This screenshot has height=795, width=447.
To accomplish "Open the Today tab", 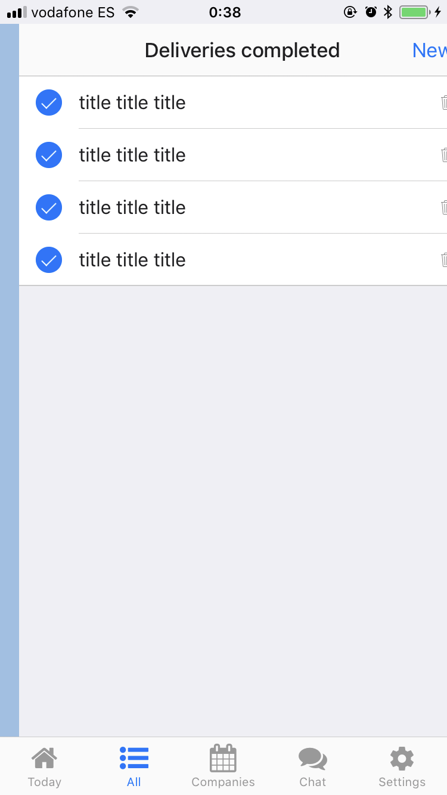I will coord(45,766).
